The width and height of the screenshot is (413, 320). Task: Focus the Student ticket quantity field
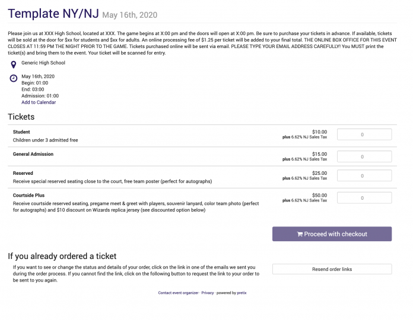coord(364,135)
